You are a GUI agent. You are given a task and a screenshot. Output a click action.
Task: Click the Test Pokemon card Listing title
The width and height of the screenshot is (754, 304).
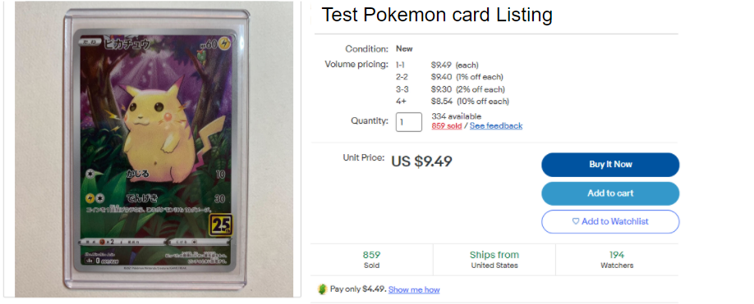(x=437, y=15)
